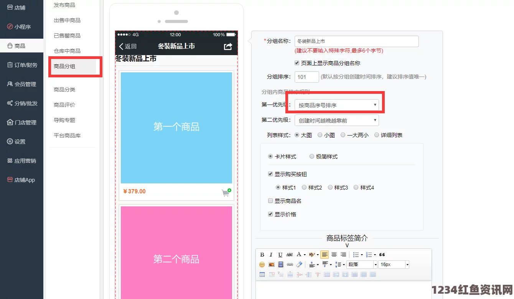The image size is (514, 299).
Task: Open the 商品评价 submenu item
Action: pos(64,105)
